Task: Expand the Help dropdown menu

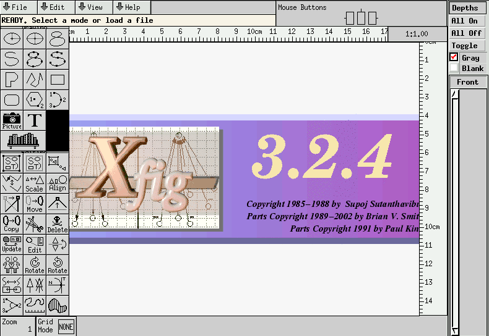Action: [x=131, y=7]
